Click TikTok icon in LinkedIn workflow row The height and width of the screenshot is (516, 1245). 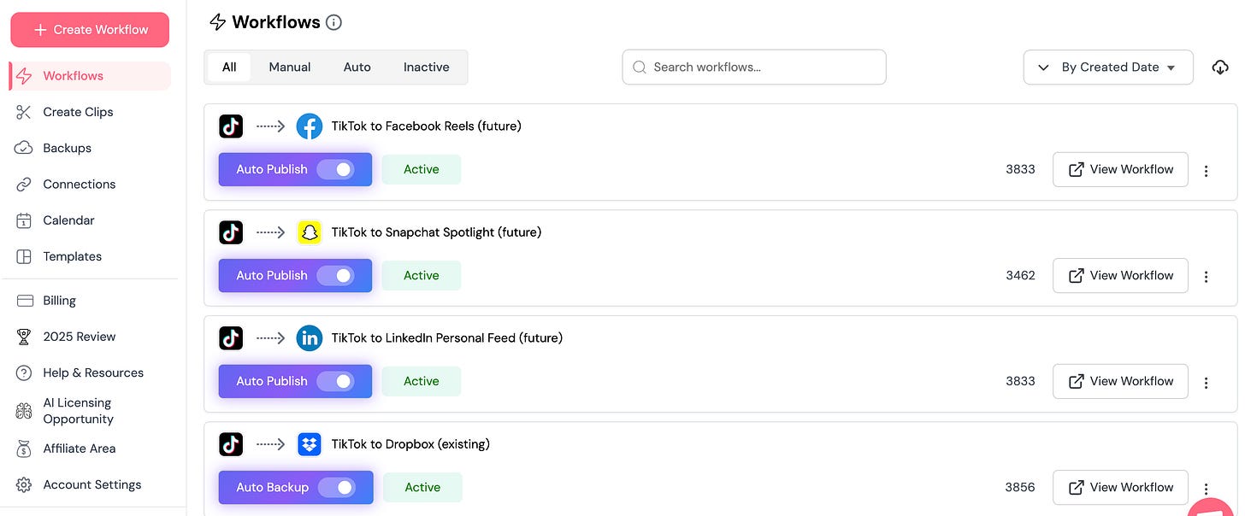pyautogui.click(x=231, y=338)
